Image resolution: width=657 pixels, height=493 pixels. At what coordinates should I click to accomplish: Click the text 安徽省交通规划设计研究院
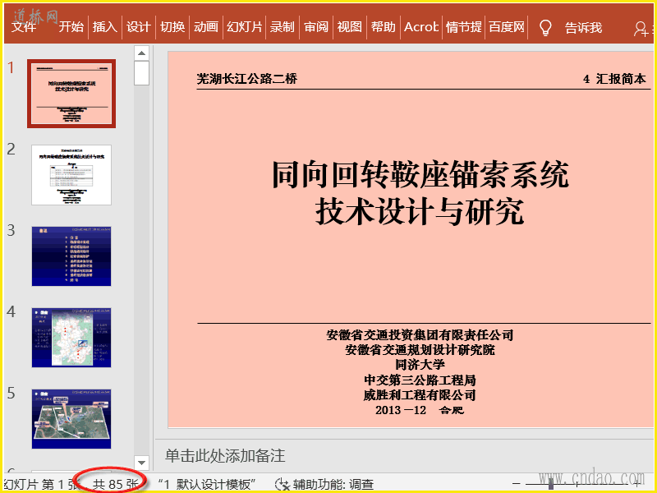pos(420,350)
